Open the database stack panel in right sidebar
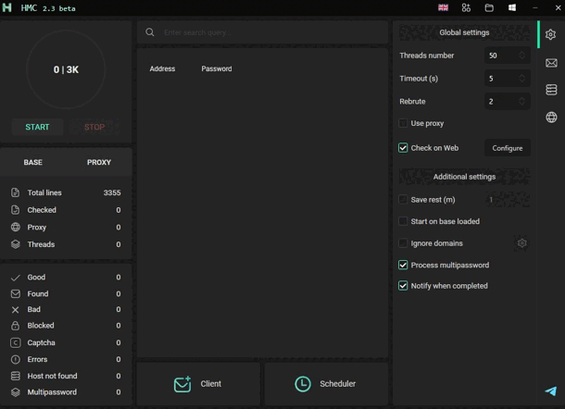Image resolution: width=565 pixels, height=409 pixels. click(551, 90)
